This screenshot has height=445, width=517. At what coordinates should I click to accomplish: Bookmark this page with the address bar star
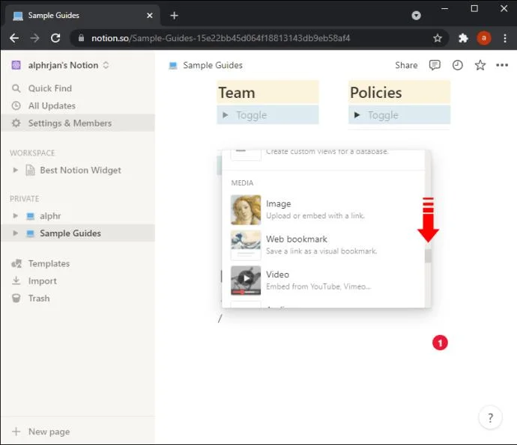click(x=438, y=38)
